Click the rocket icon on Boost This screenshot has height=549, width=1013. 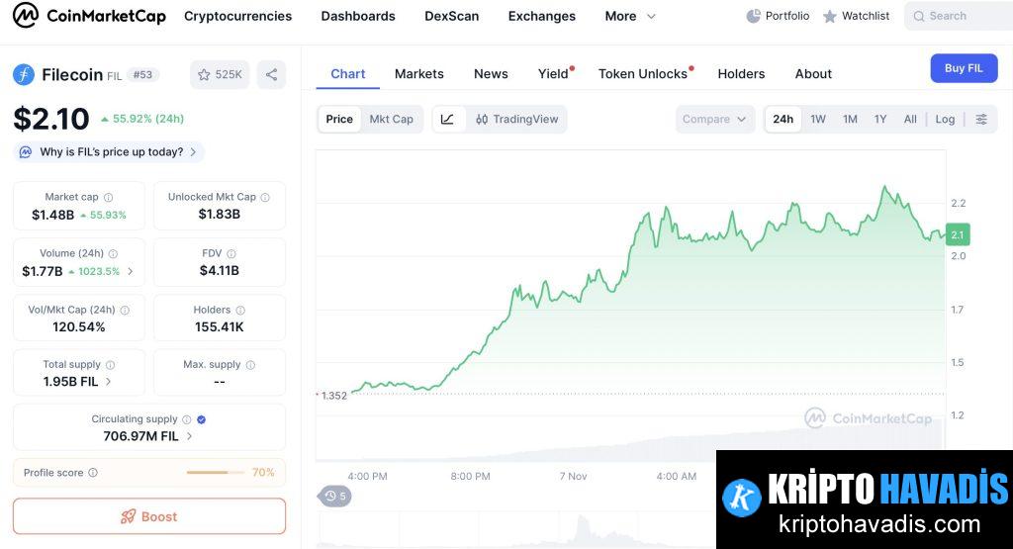(x=128, y=516)
